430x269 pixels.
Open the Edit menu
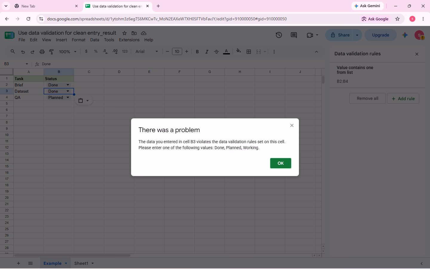[33, 40]
